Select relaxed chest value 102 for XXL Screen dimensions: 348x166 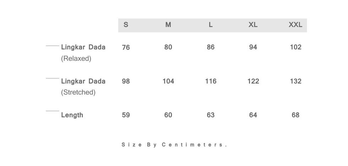295,47
